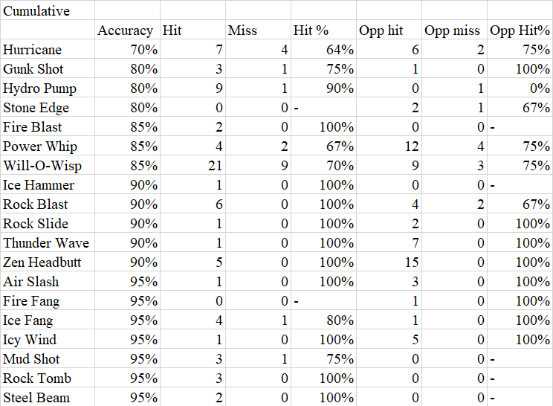553x406 pixels.
Task: Select the Cumulative title cell
Action: (x=36, y=11)
